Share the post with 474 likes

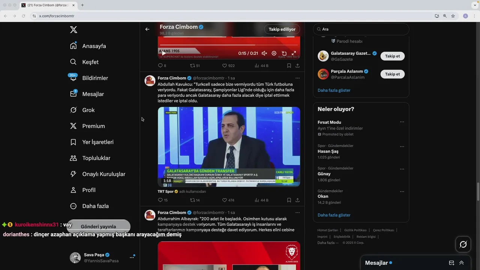(x=297, y=200)
